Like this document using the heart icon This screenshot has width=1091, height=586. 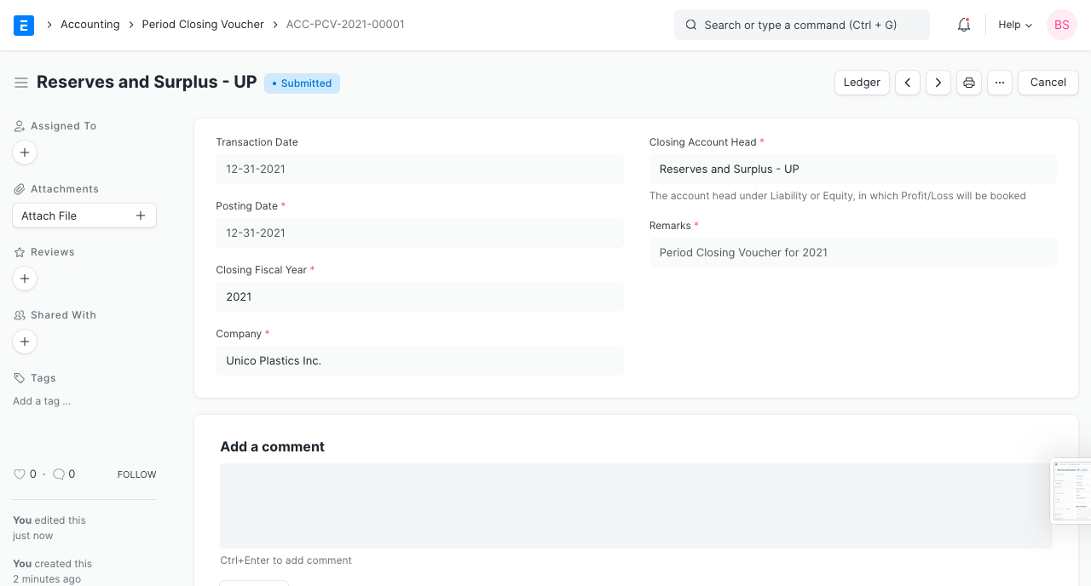(x=20, y=474)
